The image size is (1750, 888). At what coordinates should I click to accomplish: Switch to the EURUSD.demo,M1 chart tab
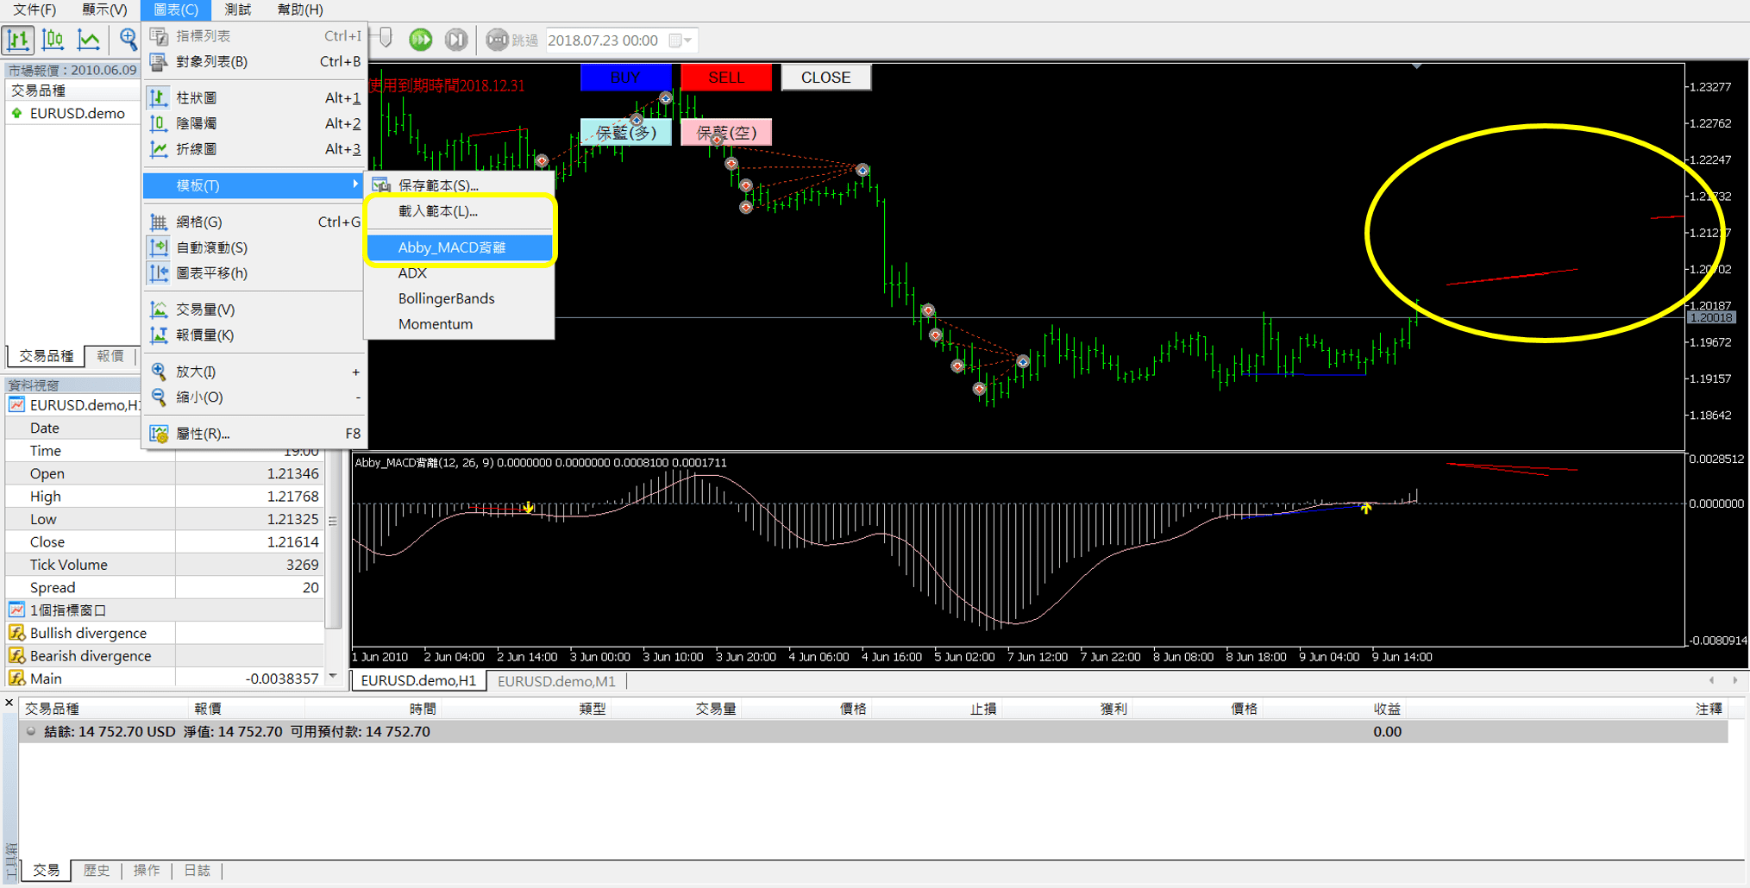(x=556, y=681)
